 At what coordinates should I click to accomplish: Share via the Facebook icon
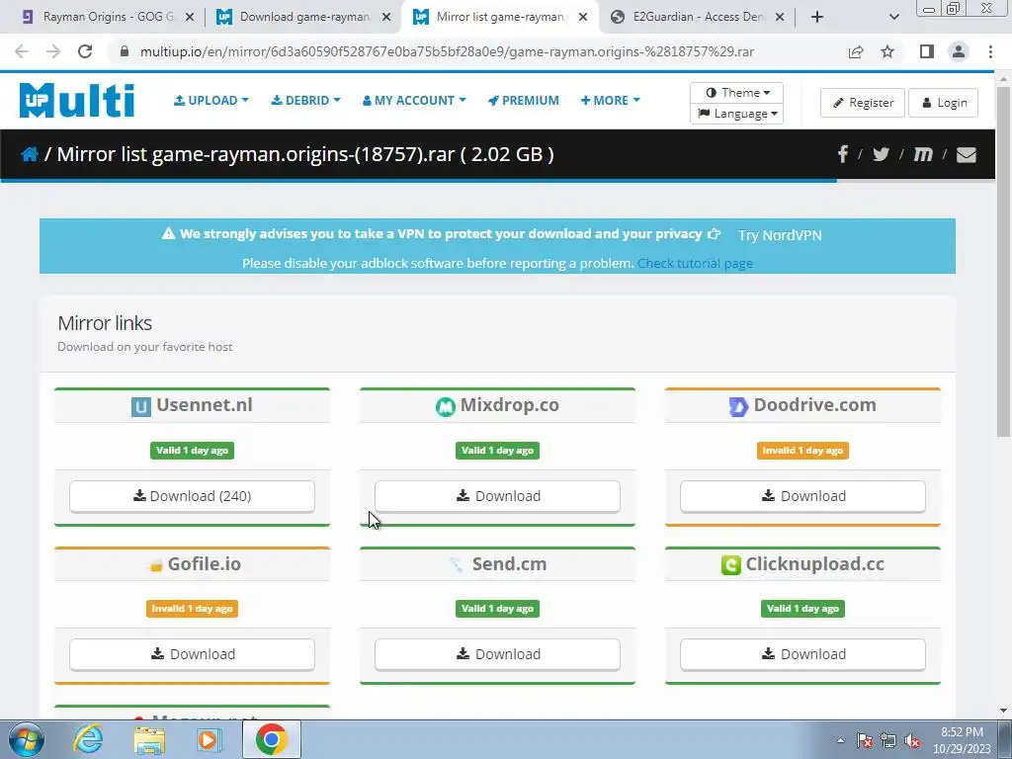click(842, 154)
